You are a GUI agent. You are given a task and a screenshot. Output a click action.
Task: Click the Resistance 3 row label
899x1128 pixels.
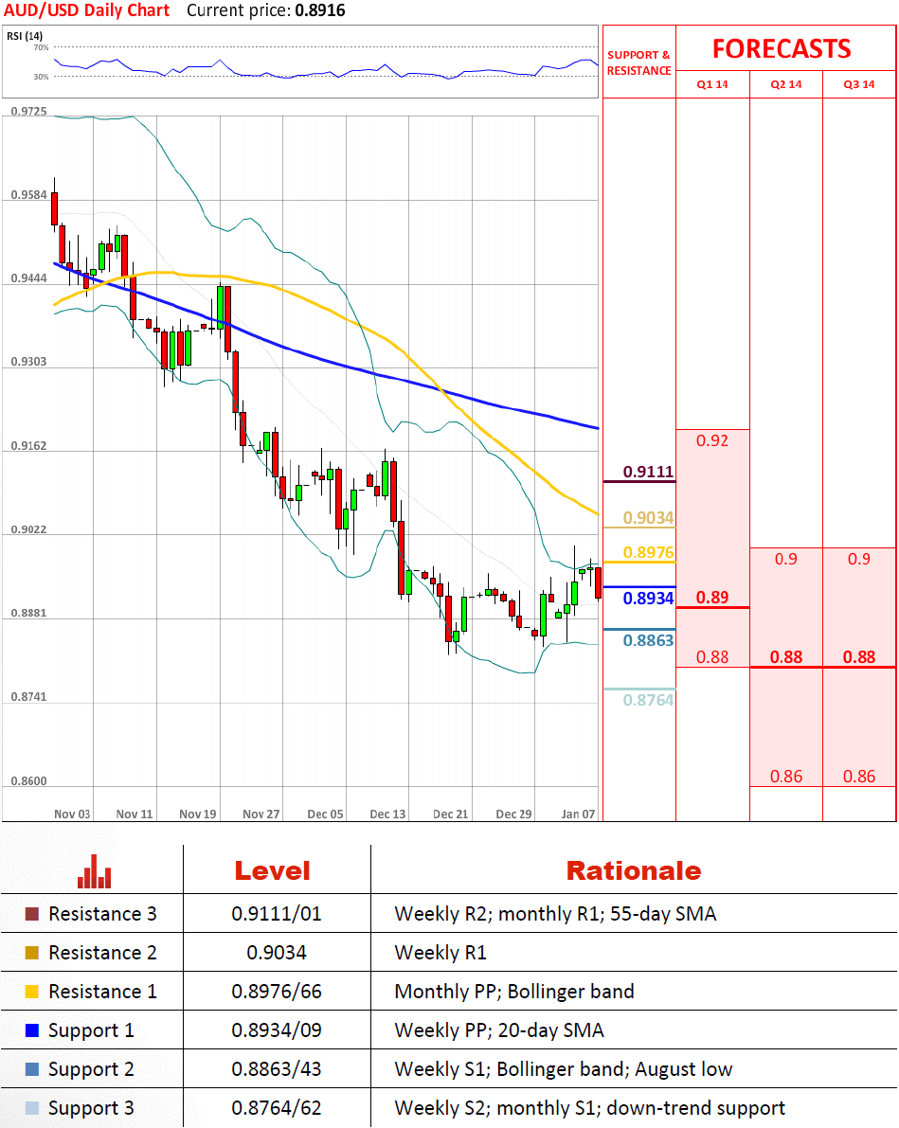[x=102, y=914]
